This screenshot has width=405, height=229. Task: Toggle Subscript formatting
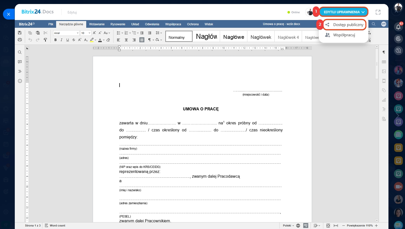[86, 40]
